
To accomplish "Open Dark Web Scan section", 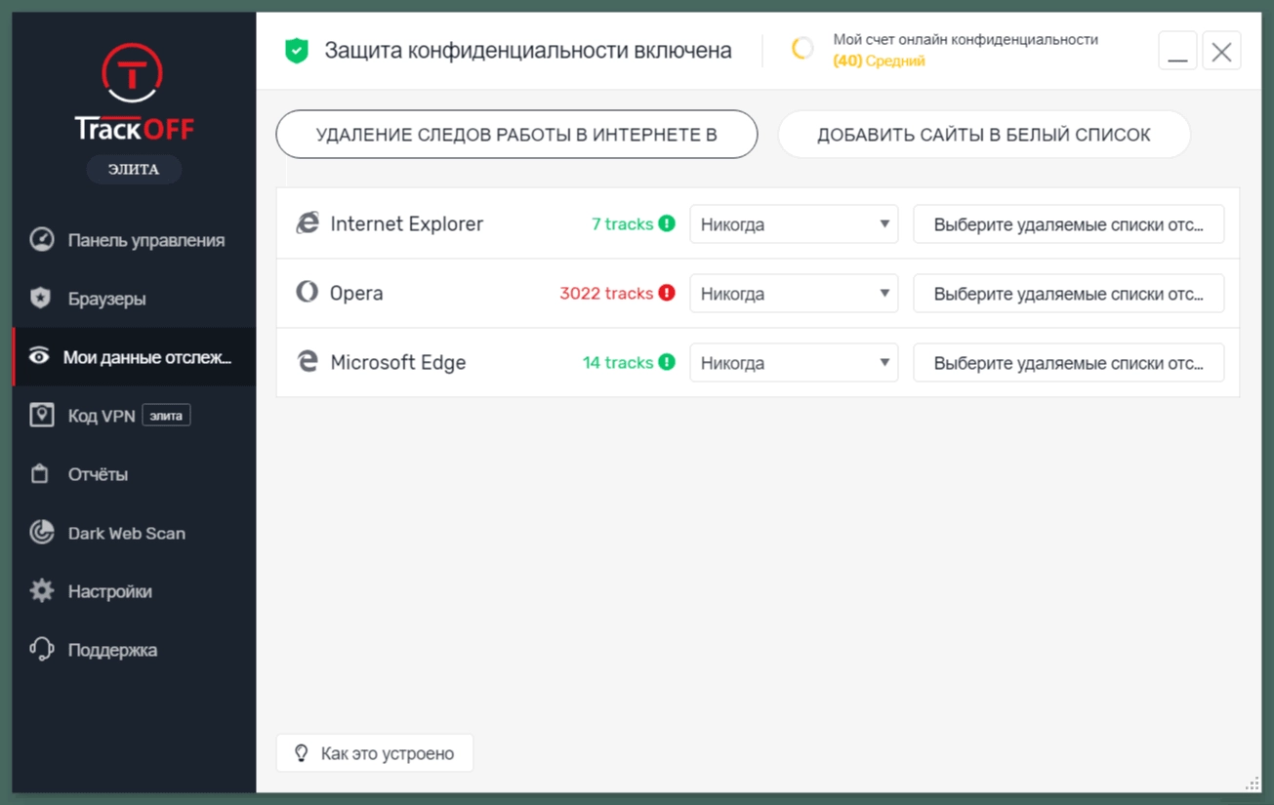I will click(x=134, y=533).
